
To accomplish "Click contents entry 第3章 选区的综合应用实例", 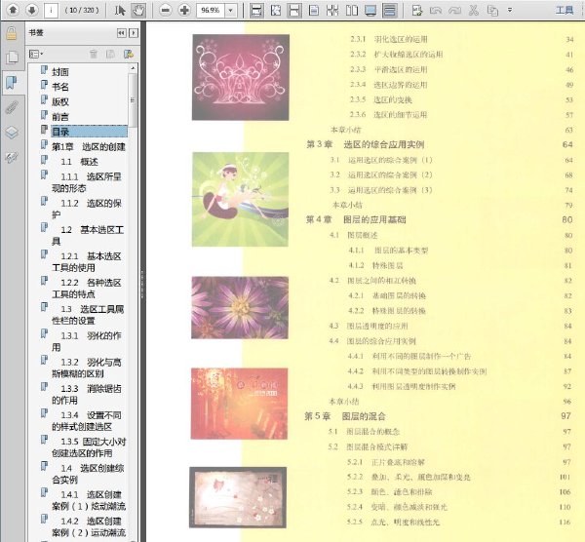I will tap(366, 144).
